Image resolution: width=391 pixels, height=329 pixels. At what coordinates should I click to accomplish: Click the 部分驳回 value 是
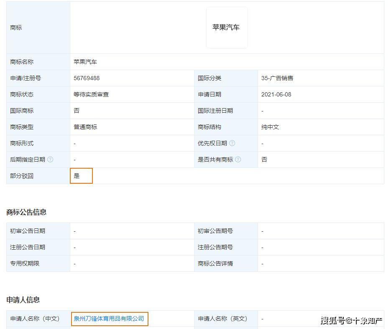77,176
